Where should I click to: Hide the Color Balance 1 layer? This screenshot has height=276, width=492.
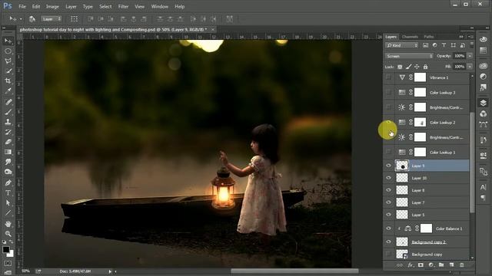coord(388,228)
